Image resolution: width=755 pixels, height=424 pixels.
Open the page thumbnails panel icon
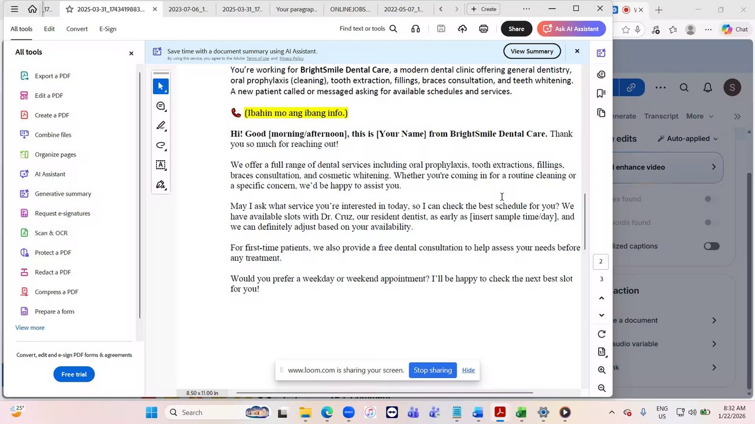601,112
